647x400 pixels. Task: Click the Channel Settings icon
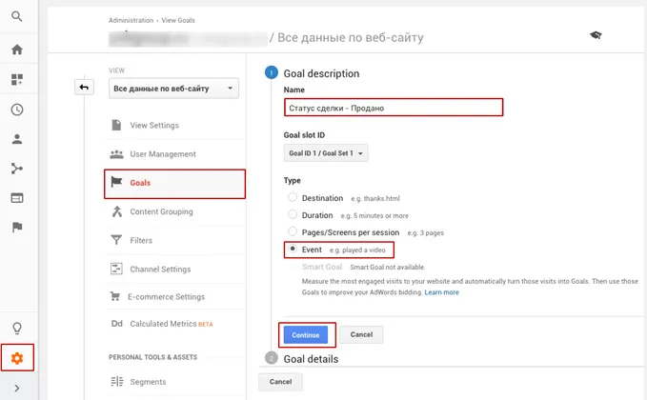(x=116, y=269)
